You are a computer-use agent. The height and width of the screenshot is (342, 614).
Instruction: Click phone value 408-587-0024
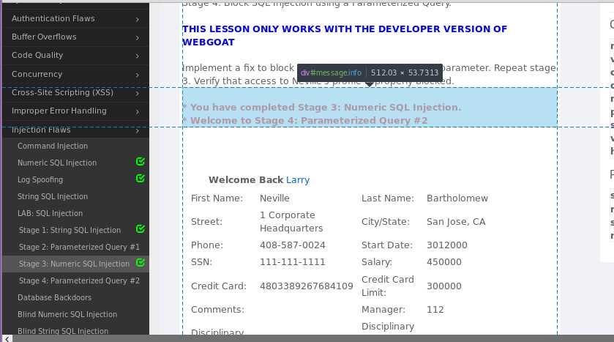[293, 245]
